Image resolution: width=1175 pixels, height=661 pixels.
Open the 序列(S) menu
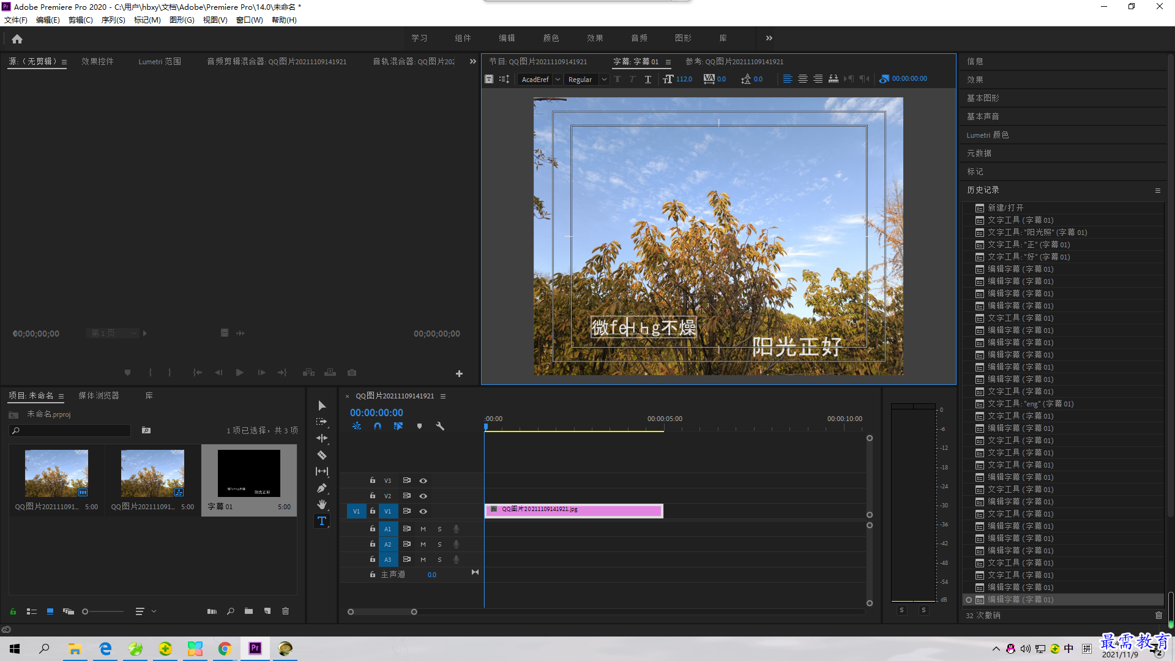click(113, 20)
